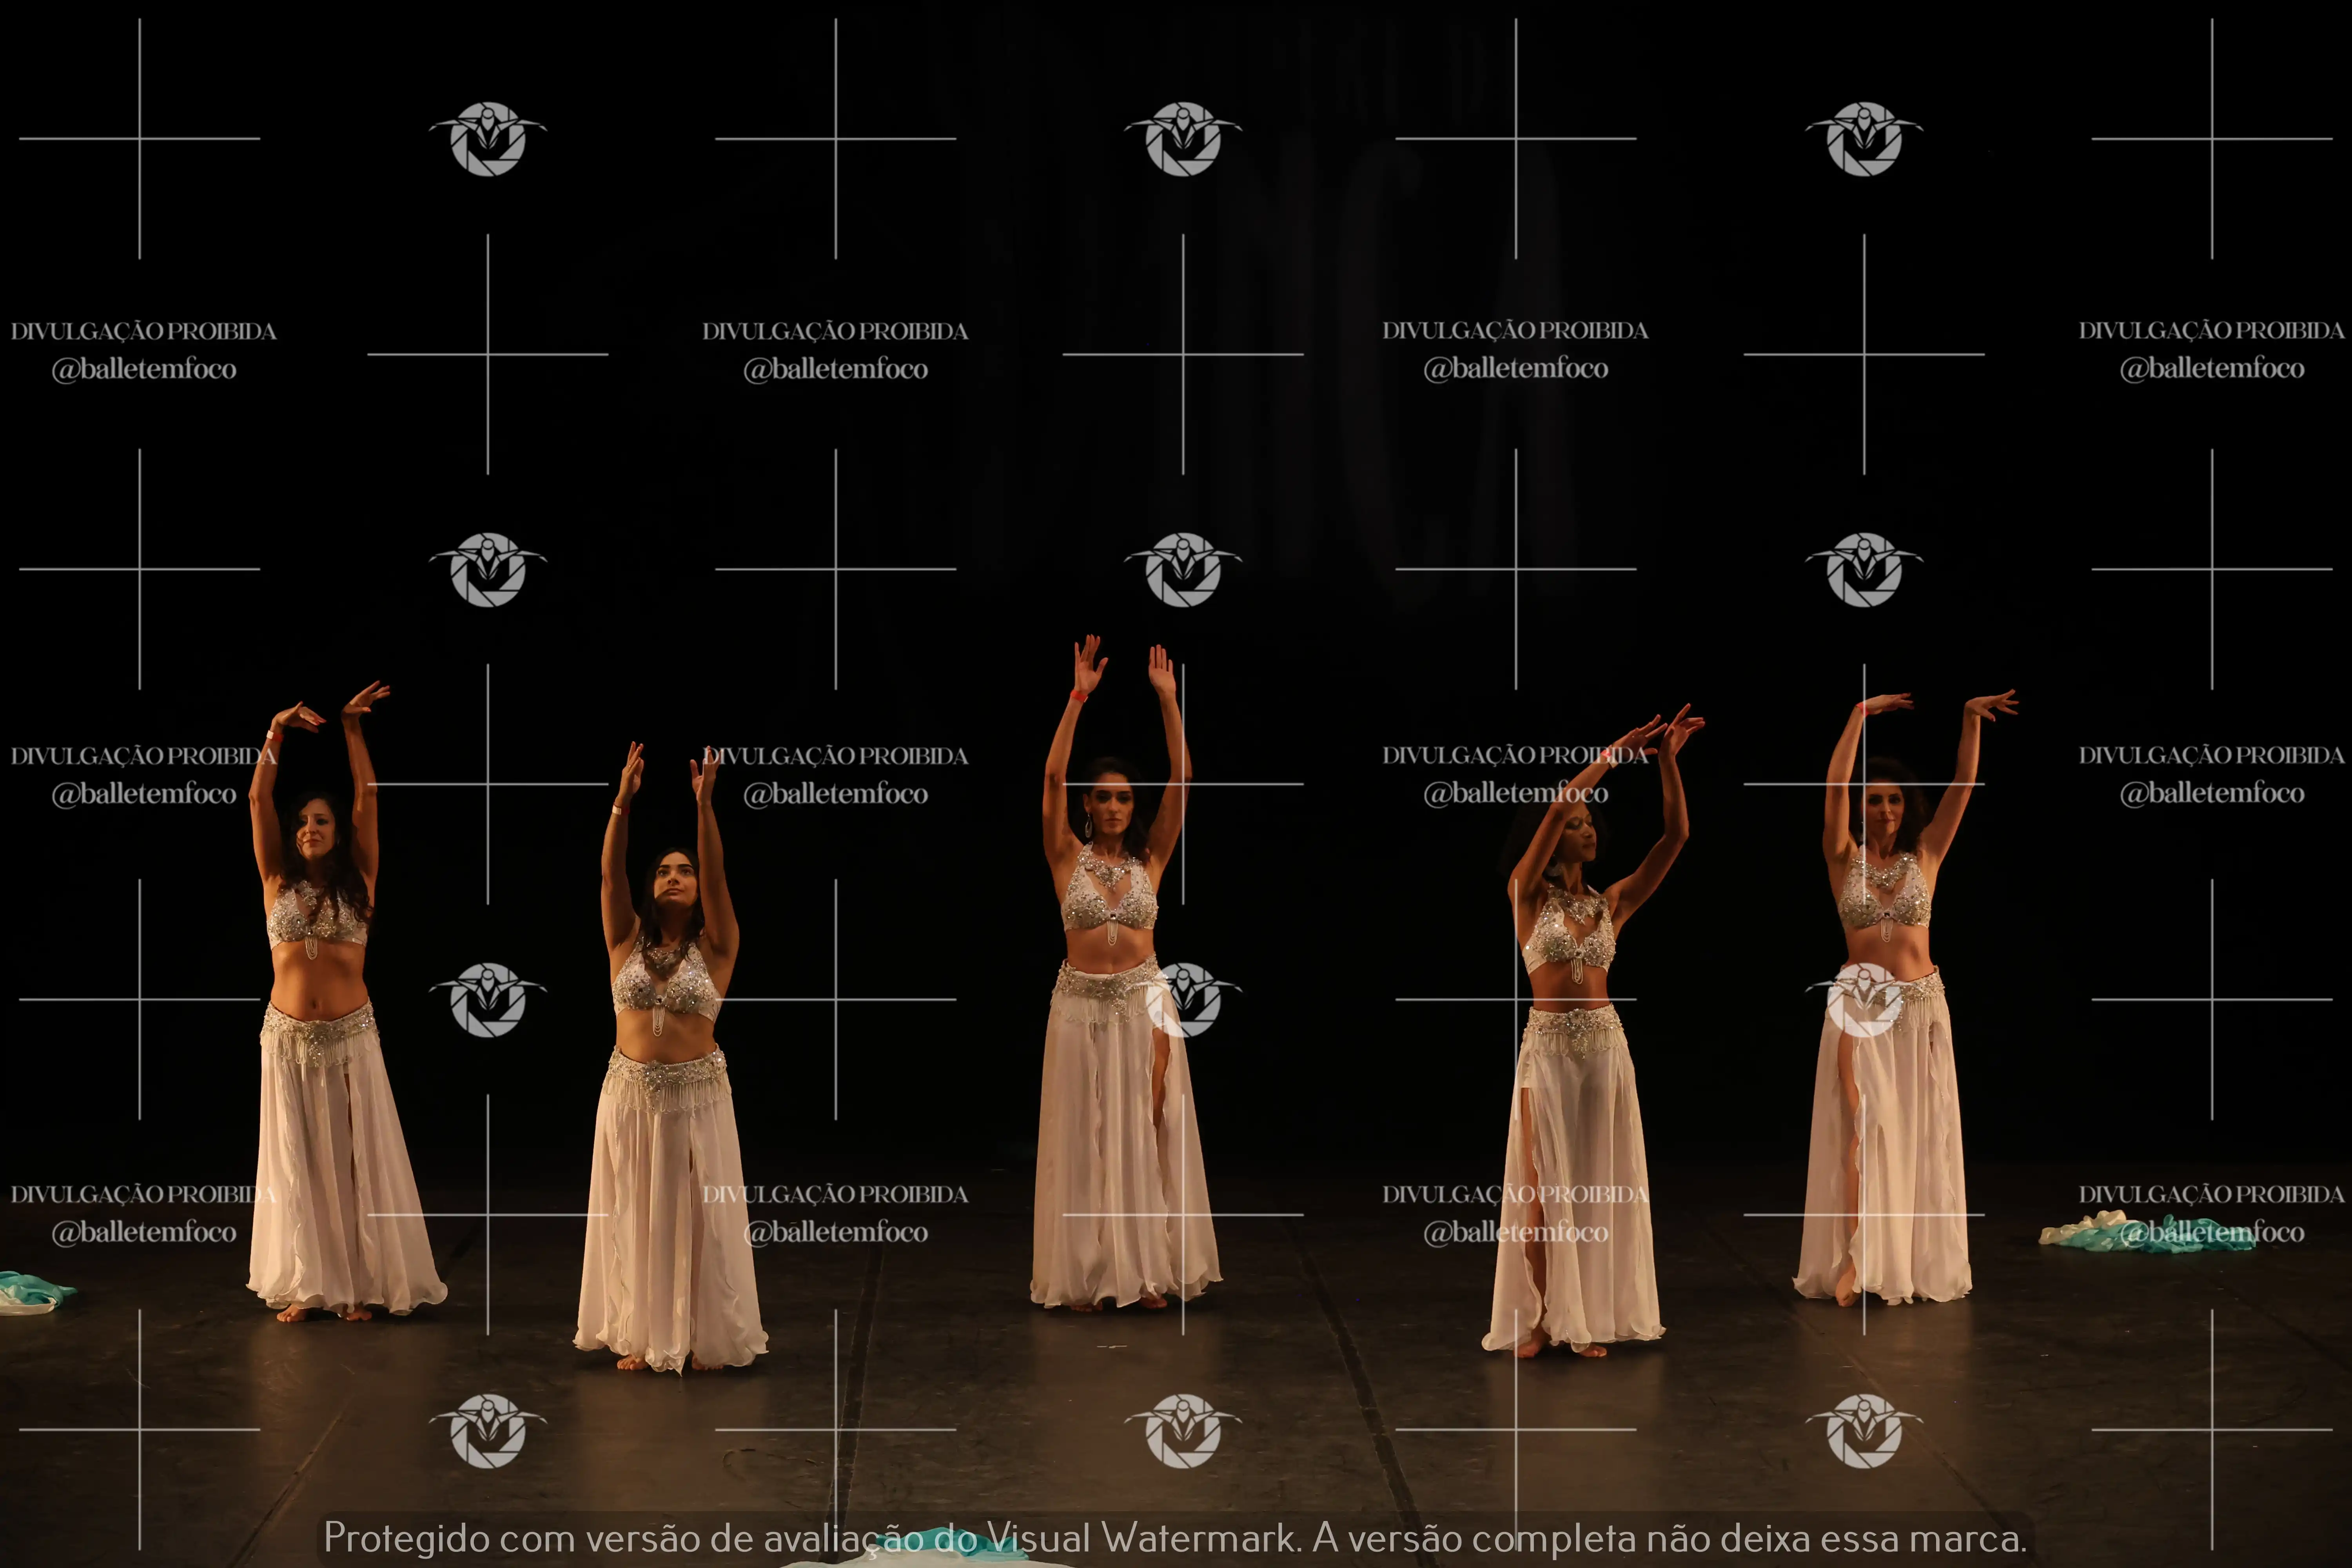This screenshot has height=1568, width=2352.
Task: Click the center dancer's raised left-side hand with red bracelet
Action: tap(1087, 665)
